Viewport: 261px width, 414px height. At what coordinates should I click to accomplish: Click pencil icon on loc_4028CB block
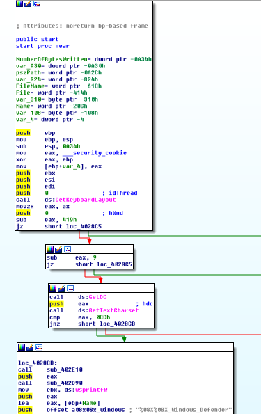30,347
